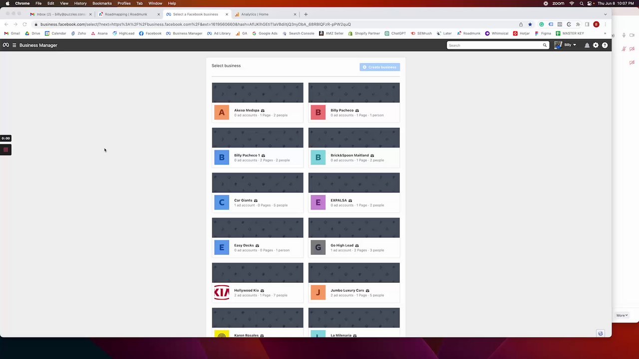Select the Go High Lead business
This screenshot has width=639, height=359.
354,237
